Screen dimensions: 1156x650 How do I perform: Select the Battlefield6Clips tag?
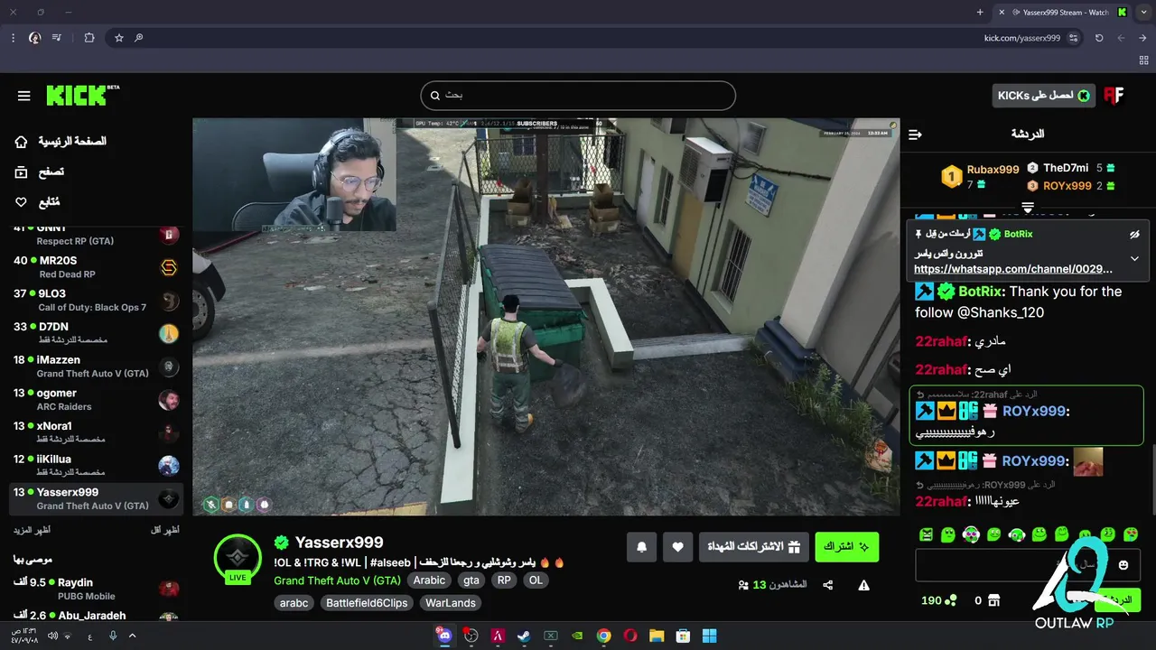click(x=367, y=603)
